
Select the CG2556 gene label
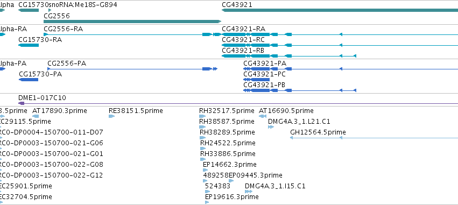[57, 16]
